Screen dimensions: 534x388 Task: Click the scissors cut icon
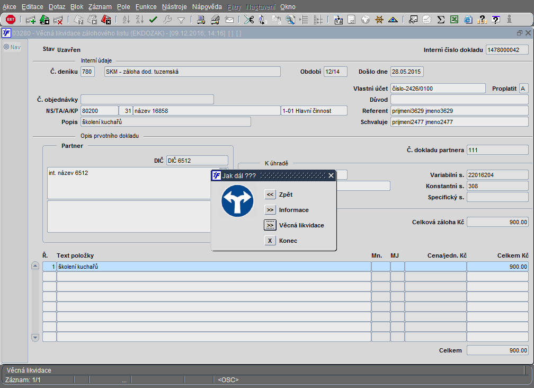[248, 20]
